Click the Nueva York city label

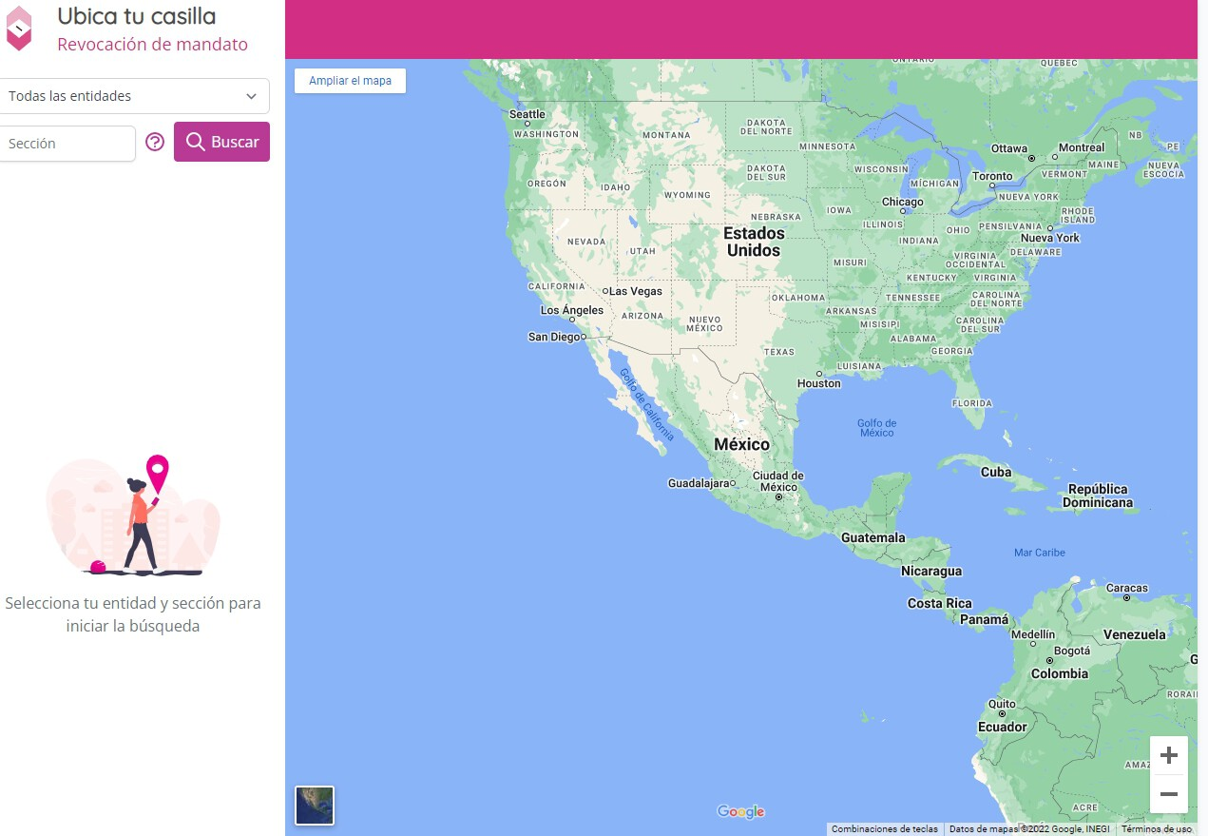pyautogui.click(x=1050, y=238)
